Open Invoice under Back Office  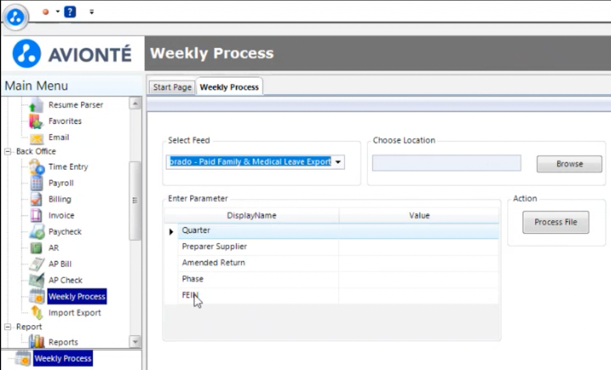(61, 215)
